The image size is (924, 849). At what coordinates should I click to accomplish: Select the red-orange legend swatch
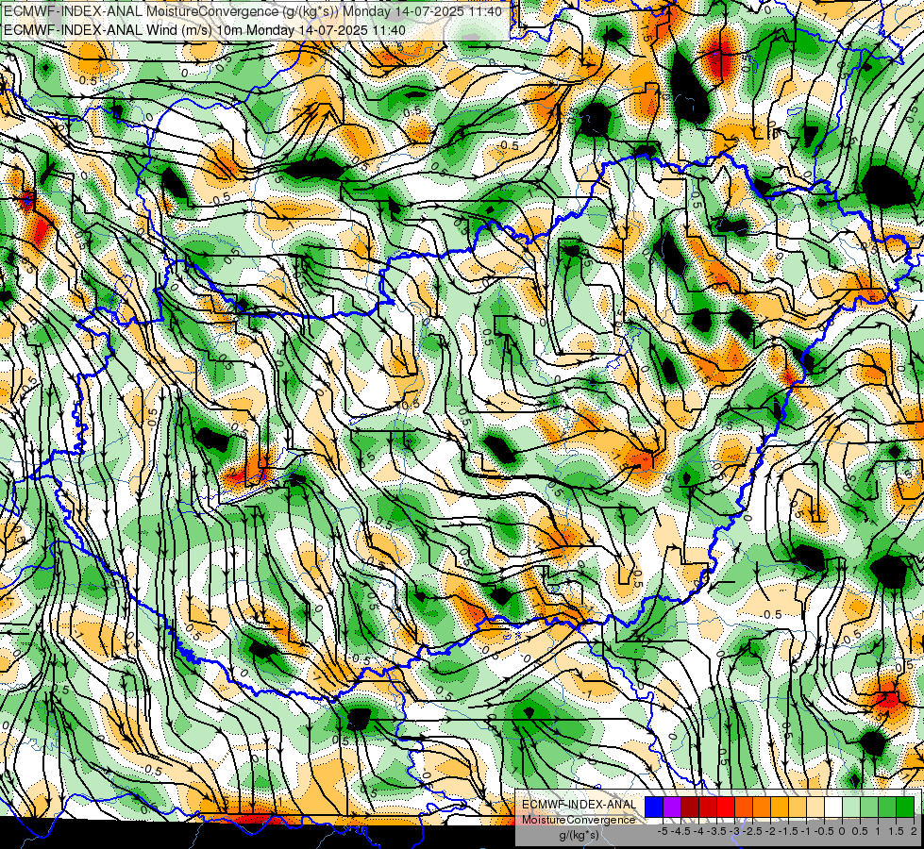coord(744,807)
